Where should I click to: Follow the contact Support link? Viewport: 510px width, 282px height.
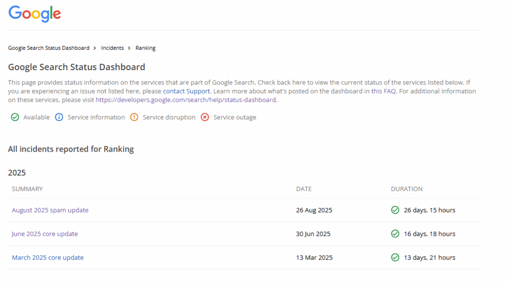click(x=187, y=92)
